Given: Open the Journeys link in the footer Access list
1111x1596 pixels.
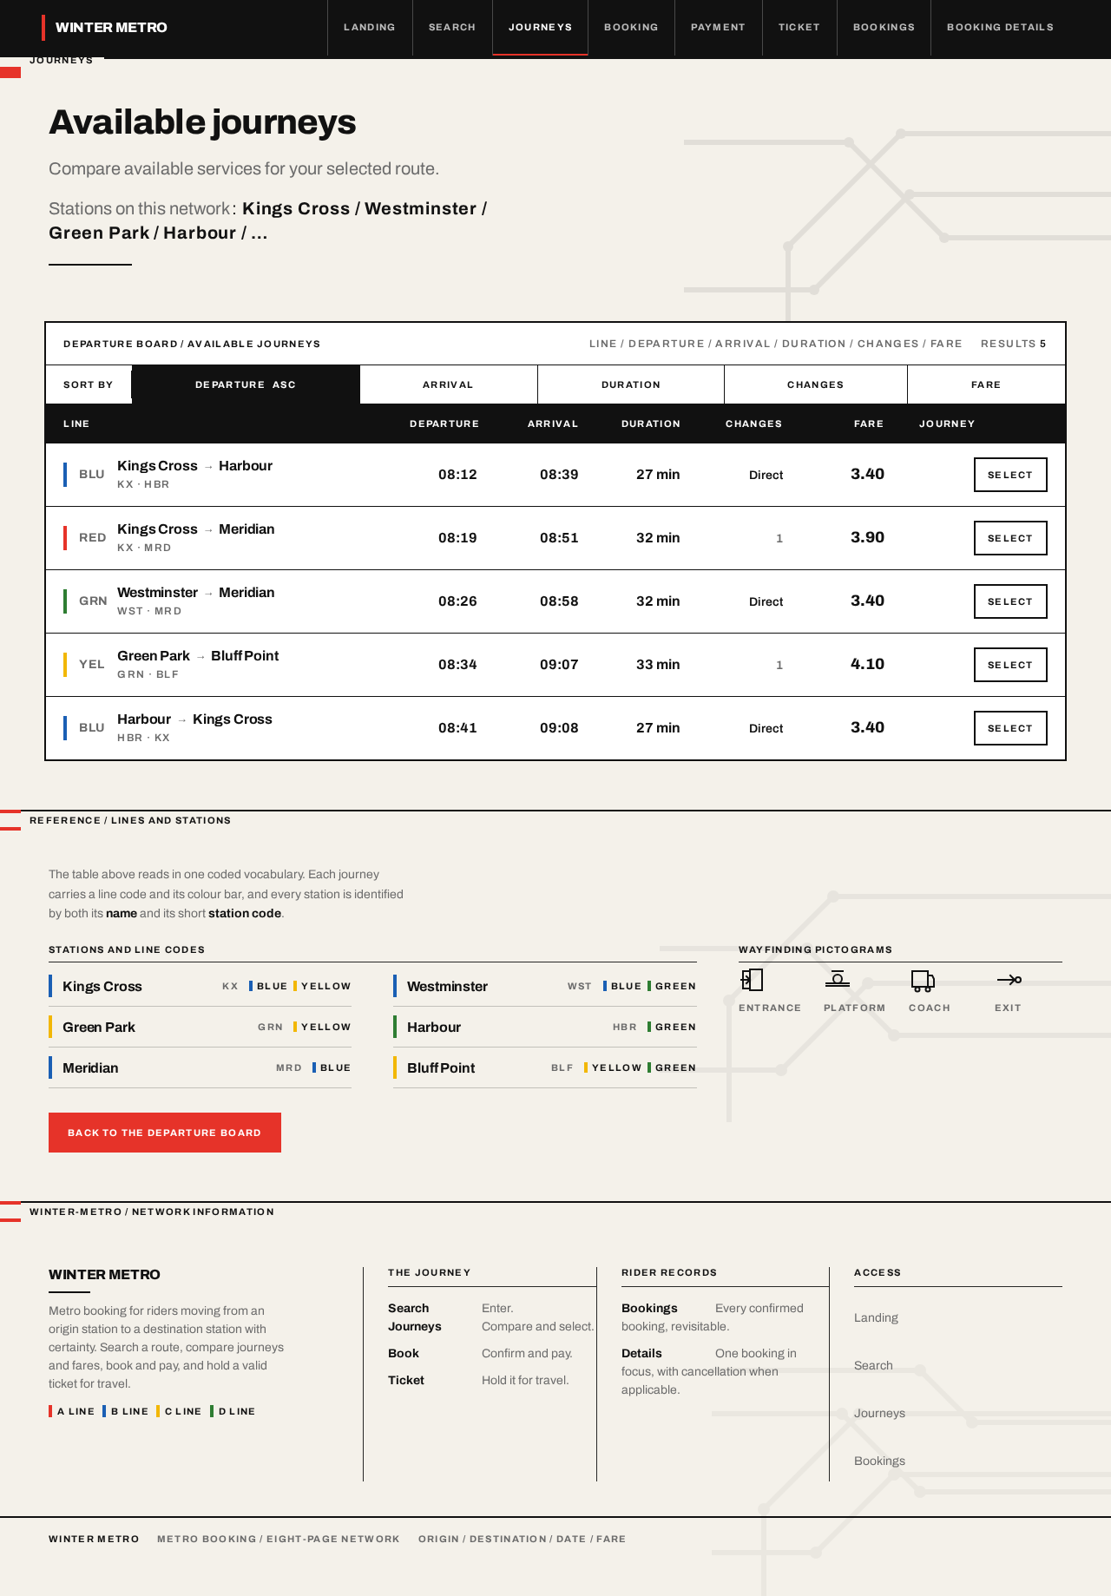Looking at the screenshot, I should pyautogui.click(x=879, y=1413).
